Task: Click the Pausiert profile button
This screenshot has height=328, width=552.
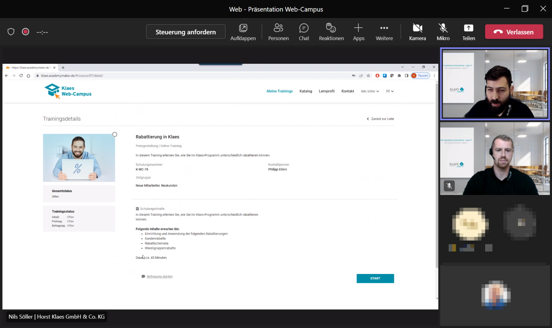Action: [x=421, y=75]
